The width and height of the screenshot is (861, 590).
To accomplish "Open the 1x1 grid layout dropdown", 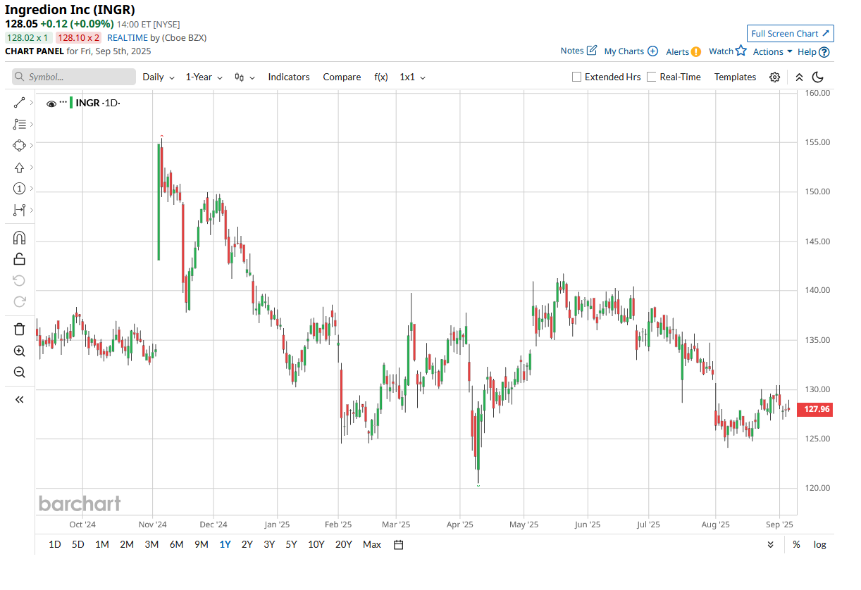I will 412,77.
